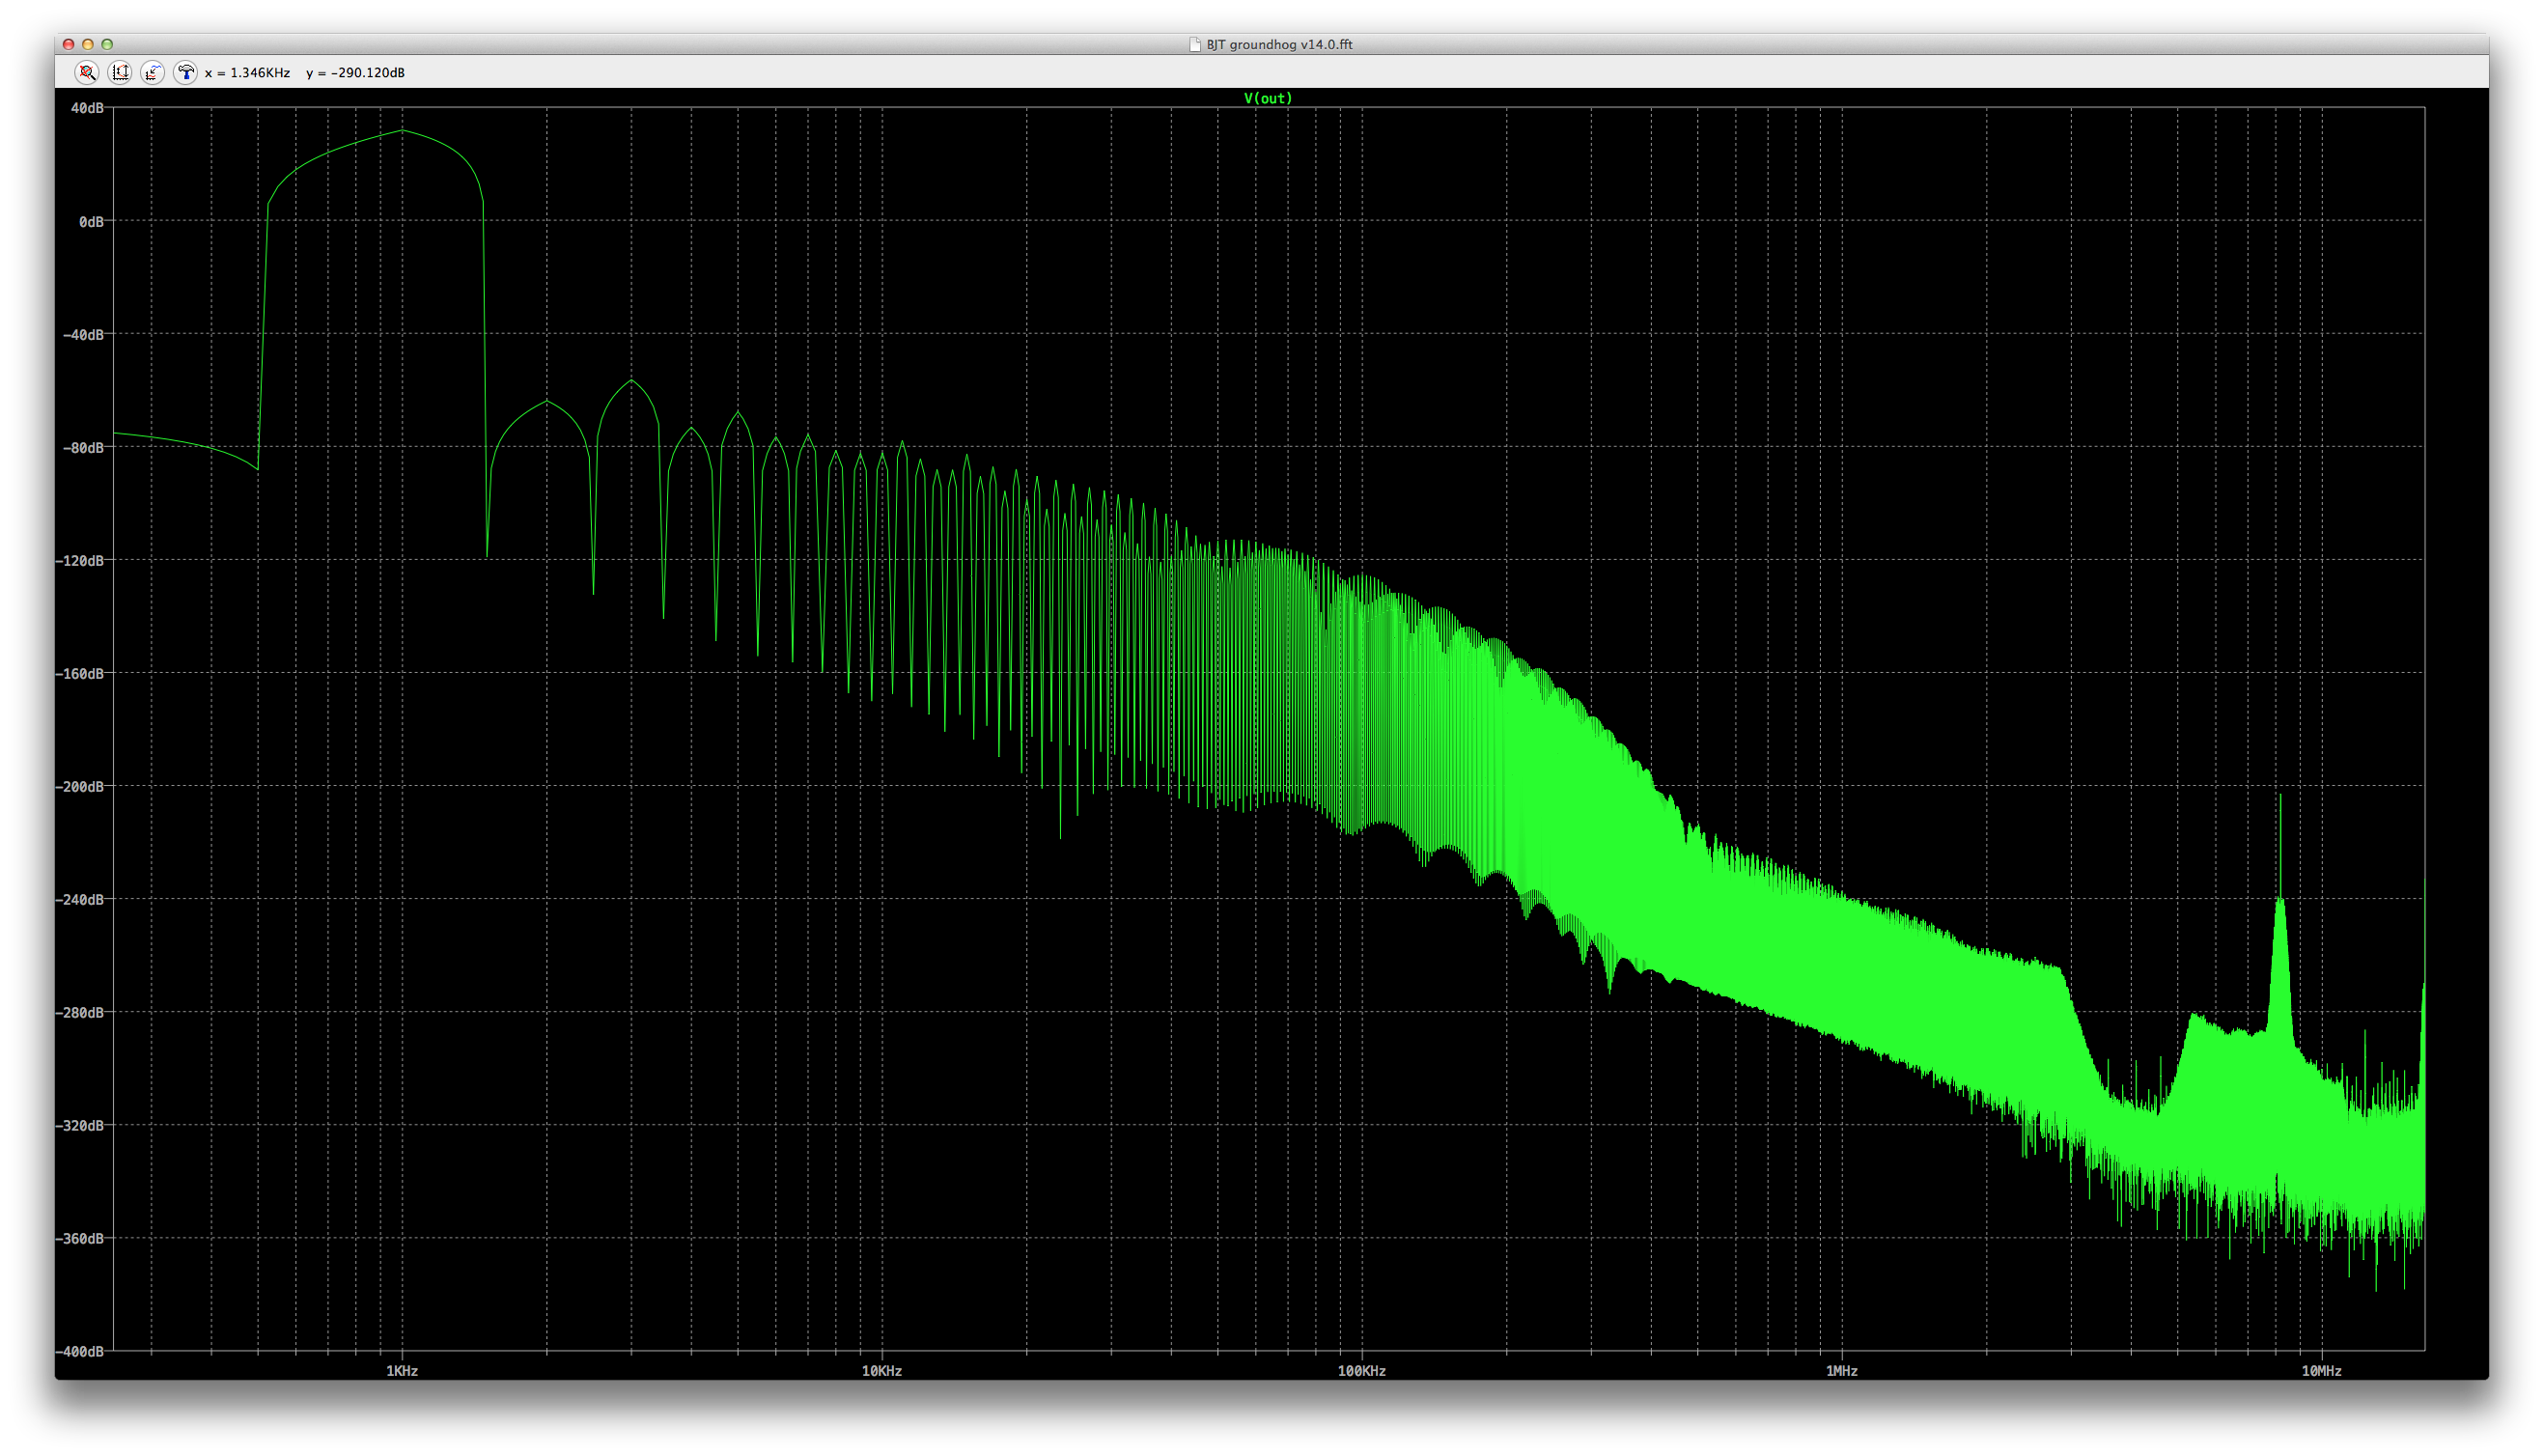Click the 10KHz horizontal axis label
Screen dimensions: 2544x1456
click(x=881, y=1371)
